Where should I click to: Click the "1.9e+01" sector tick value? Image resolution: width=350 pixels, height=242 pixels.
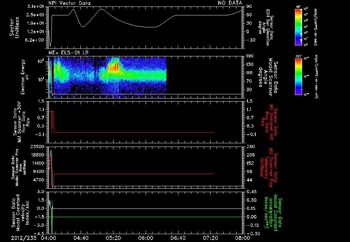pos(36,23)
